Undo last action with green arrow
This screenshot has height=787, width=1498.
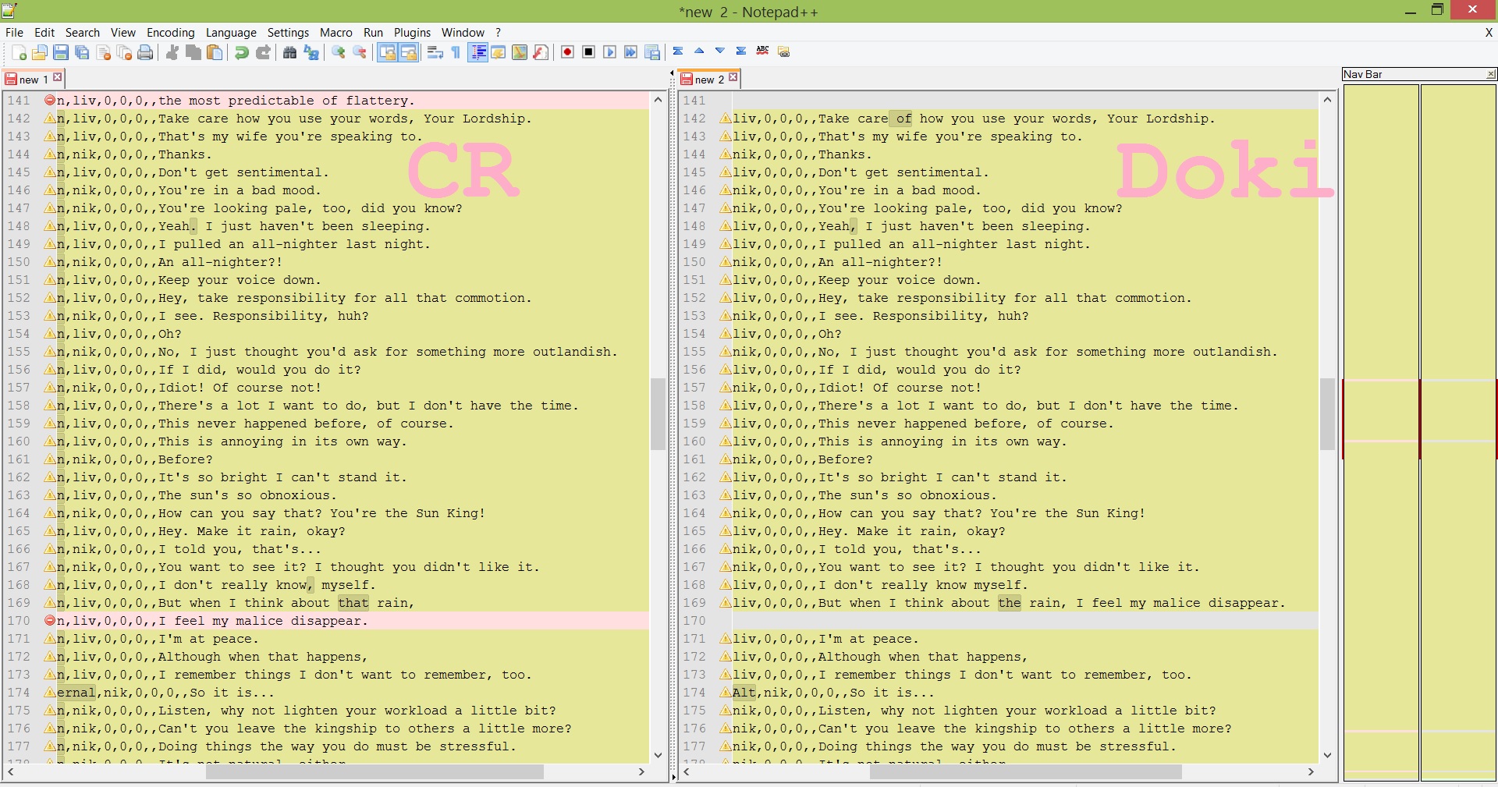coord(242,52)
